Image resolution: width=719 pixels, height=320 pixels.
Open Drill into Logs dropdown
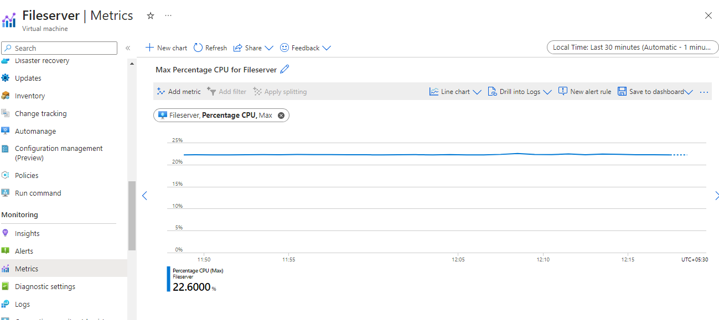(520, 92)
